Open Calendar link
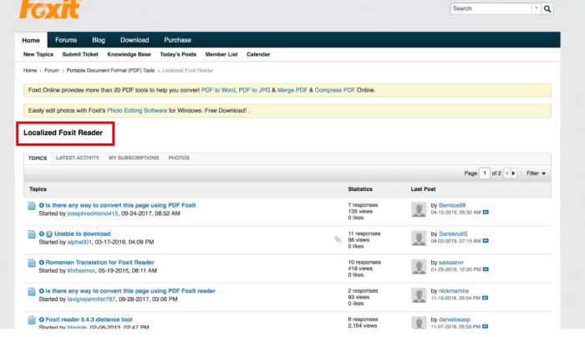Screen dimensions: 585x337 coord(258,54)
